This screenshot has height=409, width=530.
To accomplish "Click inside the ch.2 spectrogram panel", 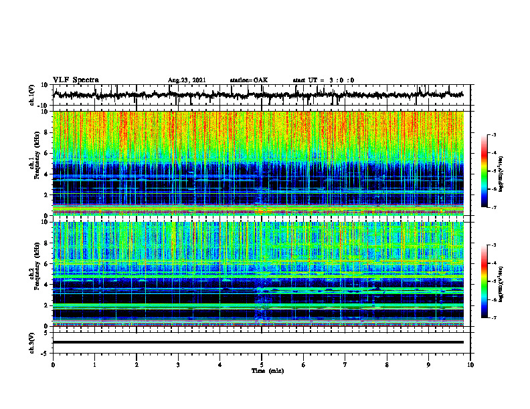I will [x=258, y=274].
